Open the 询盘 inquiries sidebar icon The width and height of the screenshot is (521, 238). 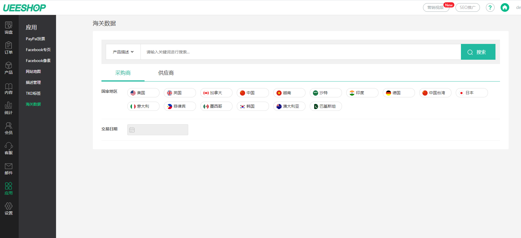(x=9, y=28)
